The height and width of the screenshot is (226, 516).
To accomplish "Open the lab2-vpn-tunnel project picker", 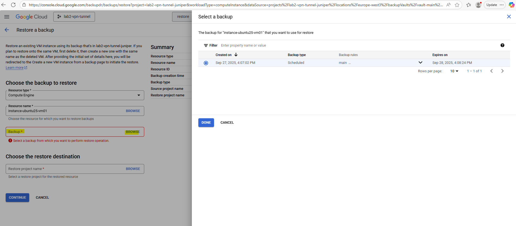I will [x=74, y=17].
